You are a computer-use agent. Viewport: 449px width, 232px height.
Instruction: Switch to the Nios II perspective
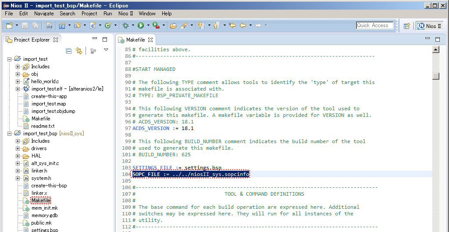[429, 26]
